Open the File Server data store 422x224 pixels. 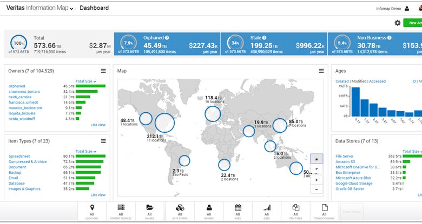pyautogui.click(x=345, y=157)
